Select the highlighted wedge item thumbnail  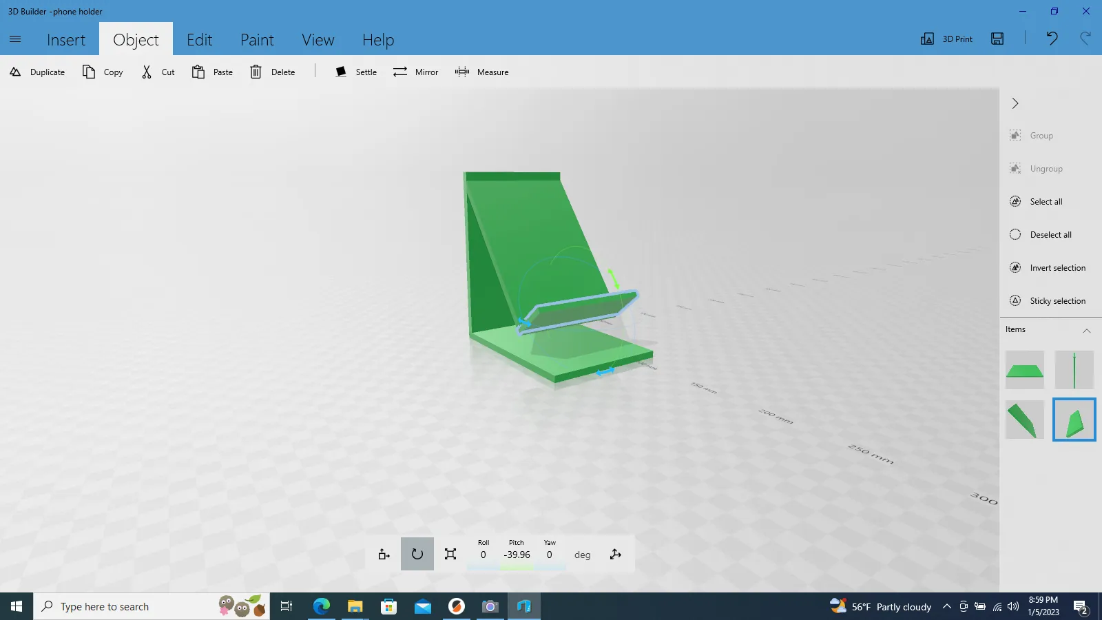[x=1074, y=420]
